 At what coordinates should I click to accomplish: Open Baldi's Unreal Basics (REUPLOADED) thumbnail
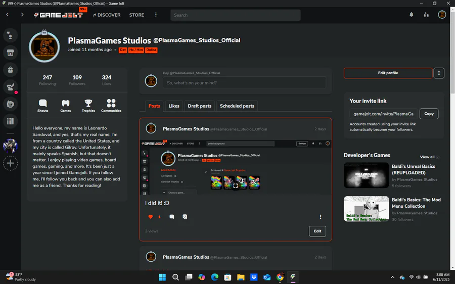coord(366,175)
